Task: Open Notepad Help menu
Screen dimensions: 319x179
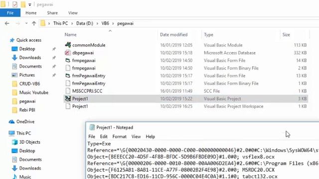Action: click(x=151, y=137)
